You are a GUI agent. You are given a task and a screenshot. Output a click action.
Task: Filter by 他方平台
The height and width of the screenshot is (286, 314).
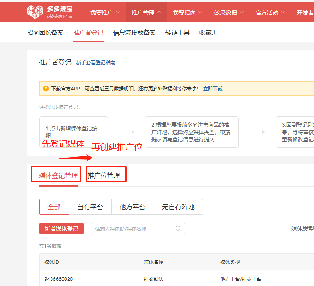coord(132,207)
